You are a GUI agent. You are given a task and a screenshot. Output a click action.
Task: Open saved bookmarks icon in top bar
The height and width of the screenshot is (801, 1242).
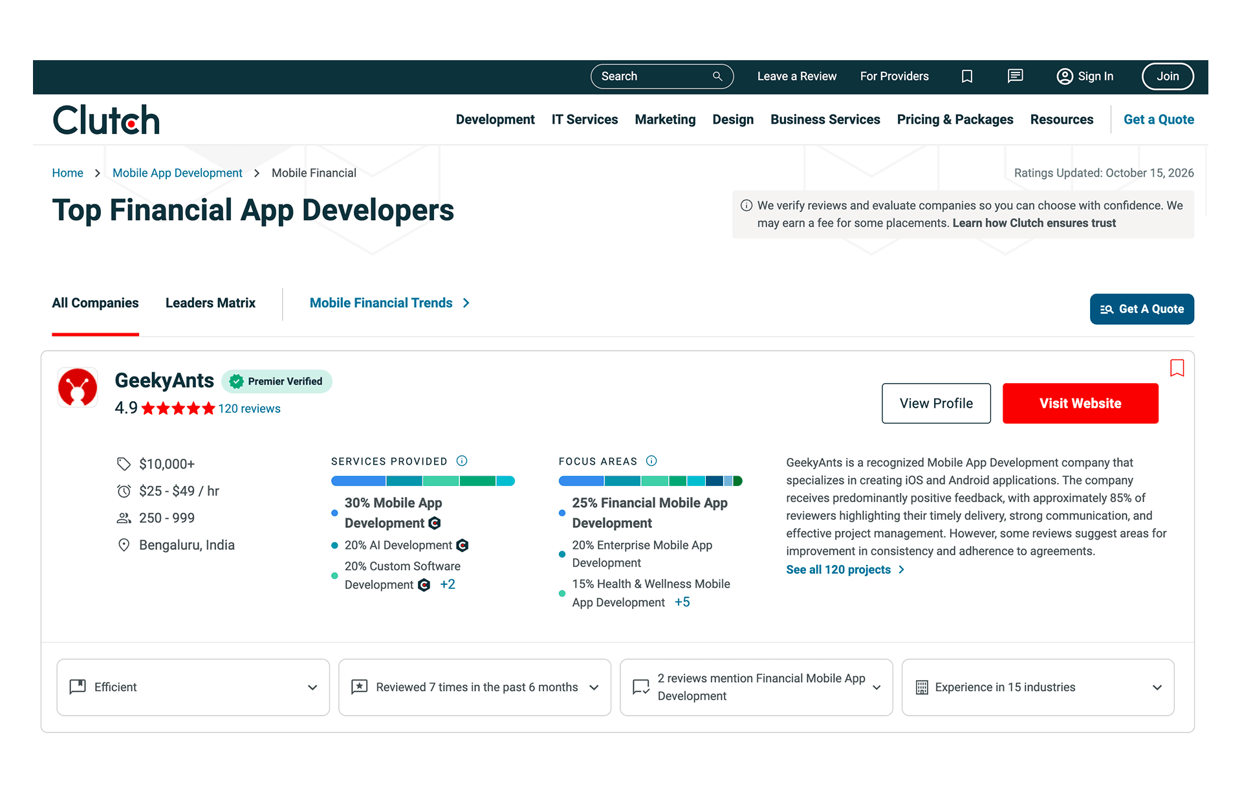tap(967, 76)
